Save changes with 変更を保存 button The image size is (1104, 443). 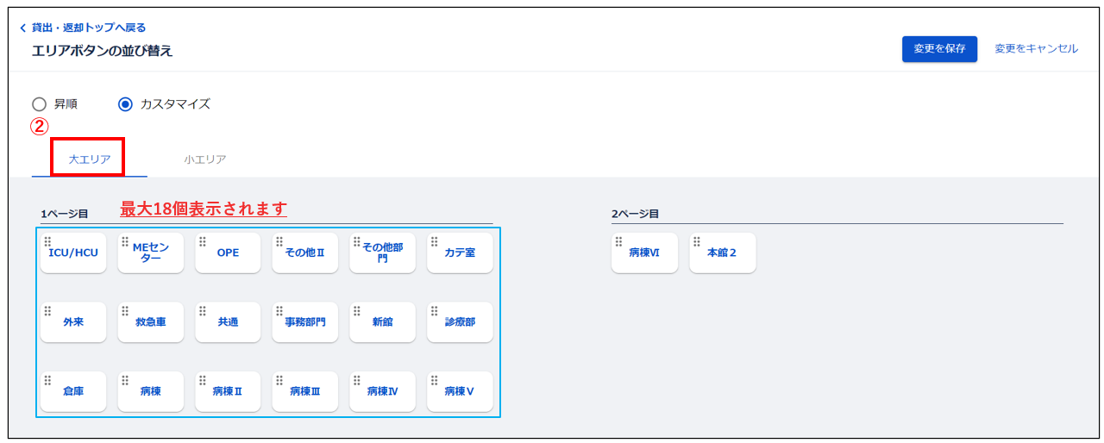pos(939,49)
